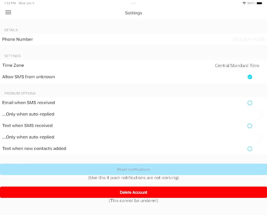Click the red Delete Account button
This screenshot has width=267, height=215.
click(x=133, y=192)
